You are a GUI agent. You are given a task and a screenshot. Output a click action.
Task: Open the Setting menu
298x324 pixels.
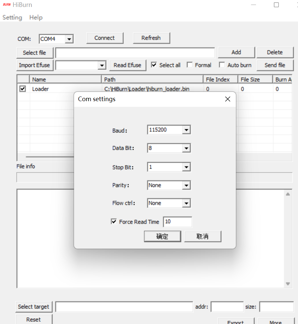pos(12,18)
